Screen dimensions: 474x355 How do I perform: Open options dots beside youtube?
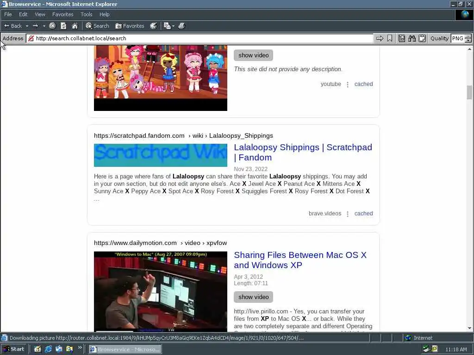coord(348,85)
